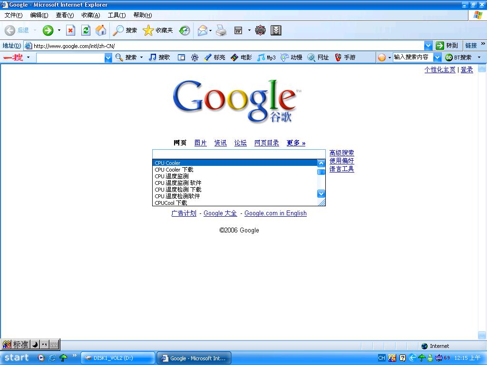Click the suggestion list scroll-down arrow
Image resolution: width=487 pixels, height=365 pixels.
pos(321,194)
